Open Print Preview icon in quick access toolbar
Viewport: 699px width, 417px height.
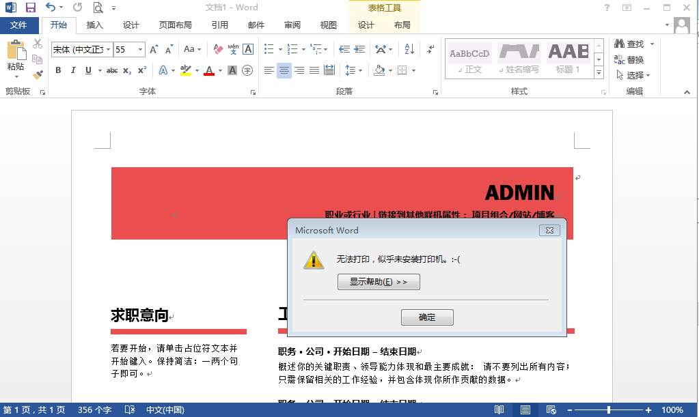point(98,8)
